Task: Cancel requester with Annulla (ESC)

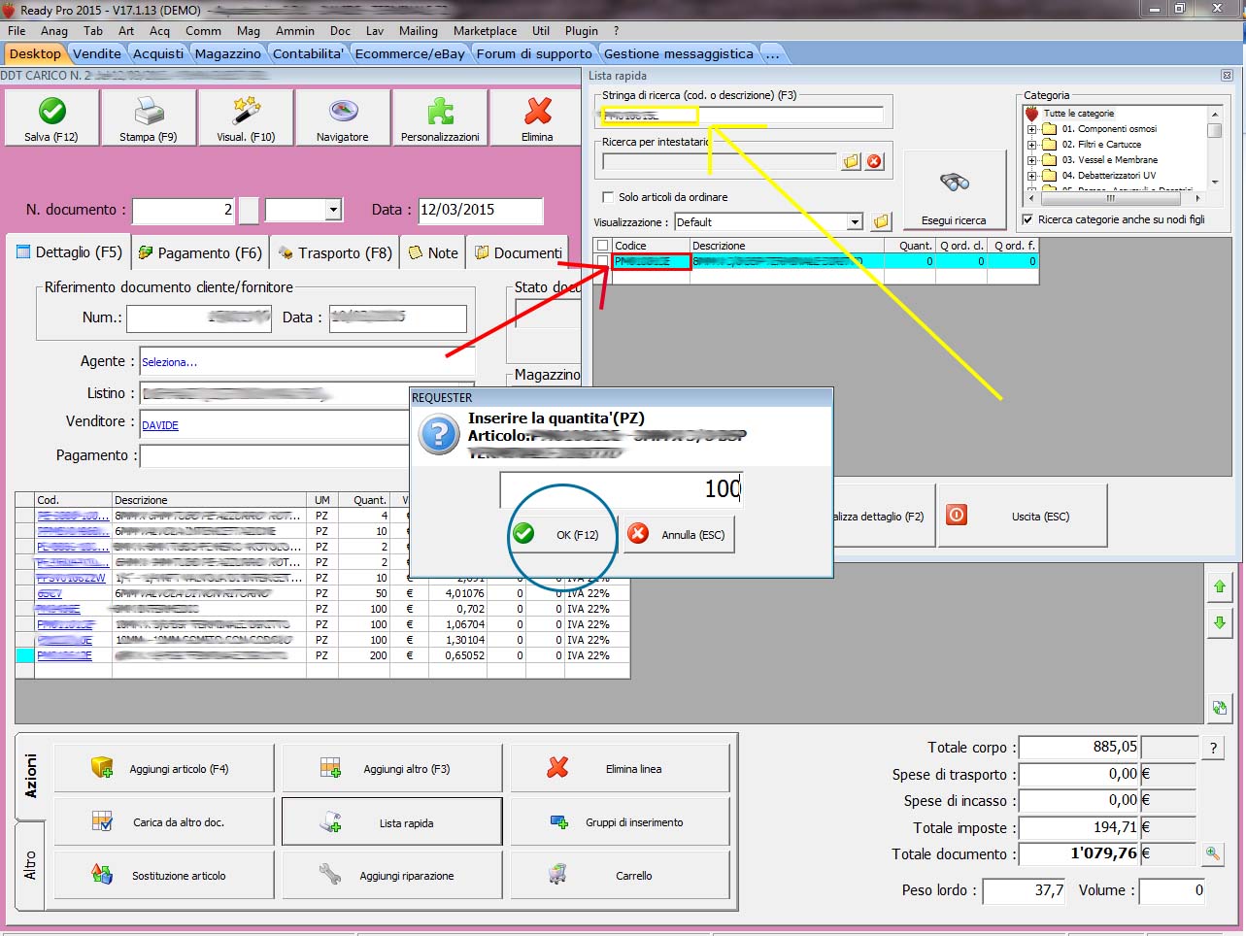Action: click(678, 534)
